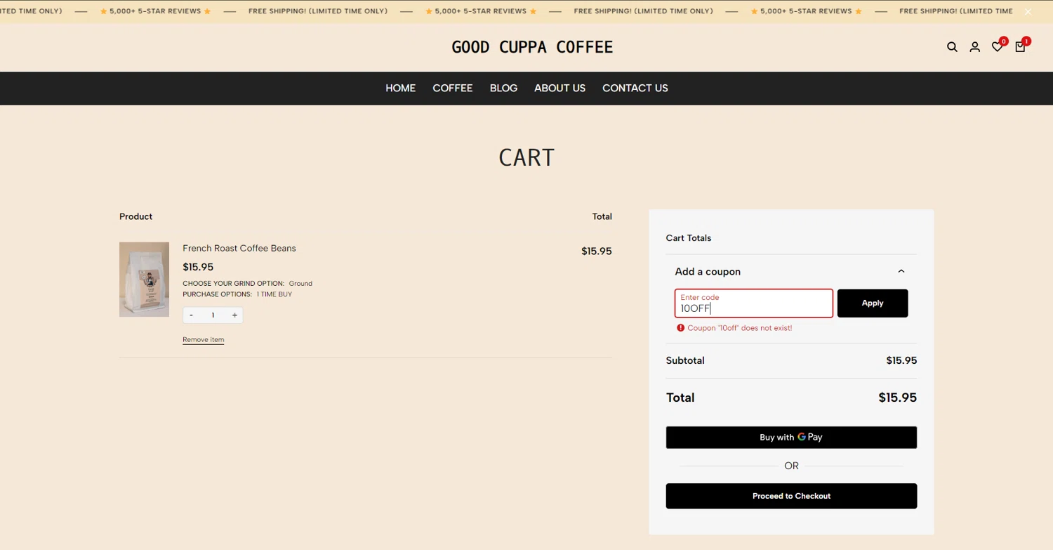Click the coupon error message text

(x=739, y=328)
